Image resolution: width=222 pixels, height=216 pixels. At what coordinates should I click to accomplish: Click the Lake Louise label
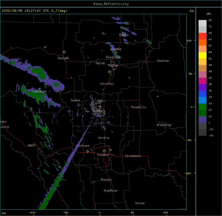pos(5,124)
